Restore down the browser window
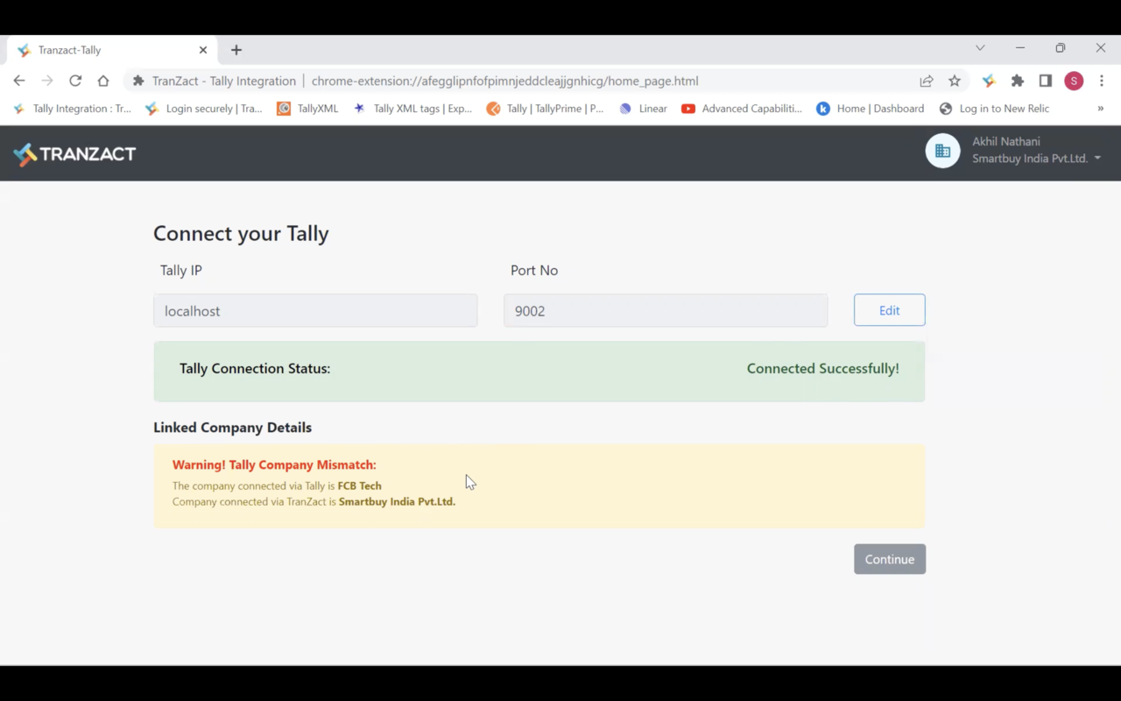 [1061, 47]
